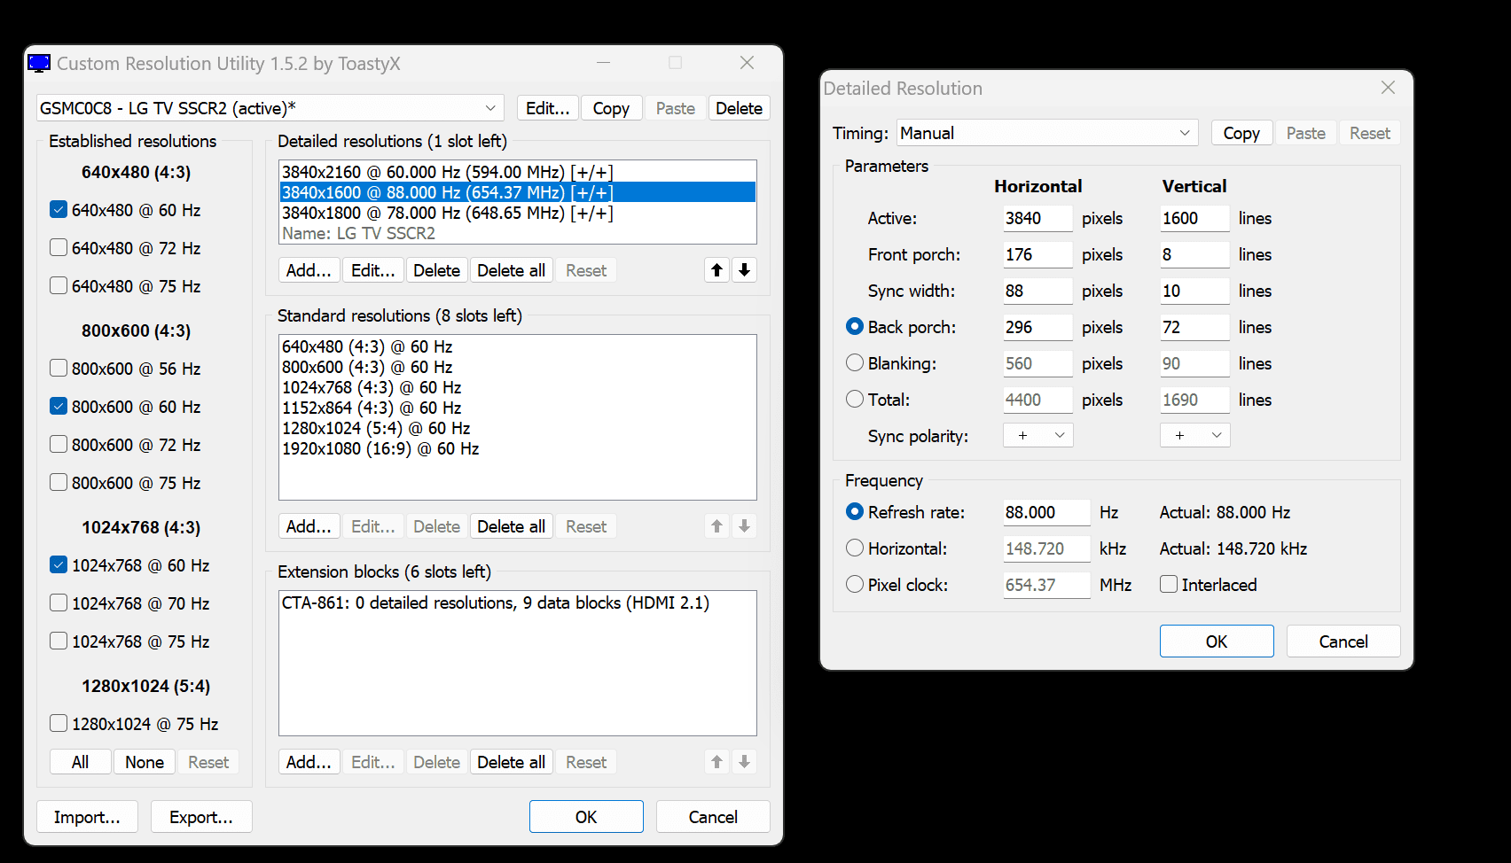Screen dimensions: 1511x863
Task: Open vertical sync polarity dropdown
Action: 1195,435
